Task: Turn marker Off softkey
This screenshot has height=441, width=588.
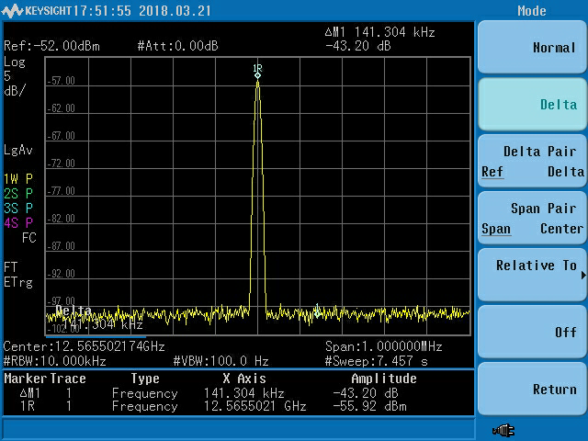Action: click(532, 333)
